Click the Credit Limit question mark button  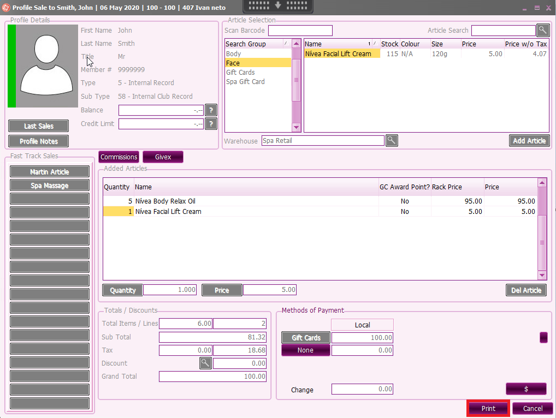coord(211,124)
